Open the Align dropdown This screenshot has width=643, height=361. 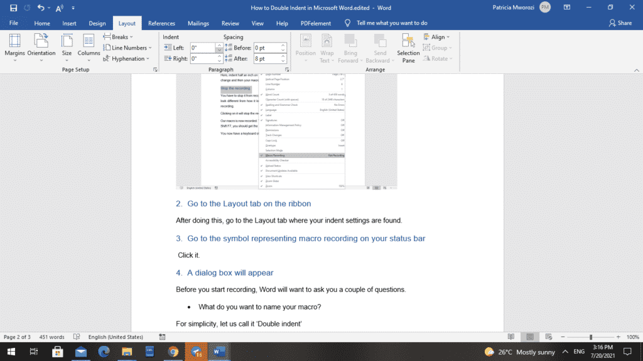tap(437, 37)
